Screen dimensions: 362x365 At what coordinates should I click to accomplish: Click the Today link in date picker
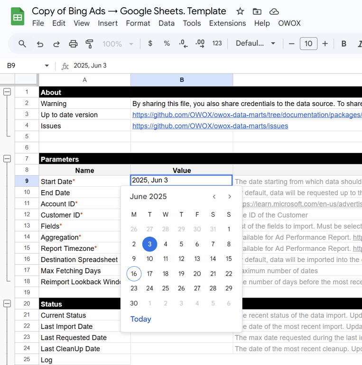[140, 319]
